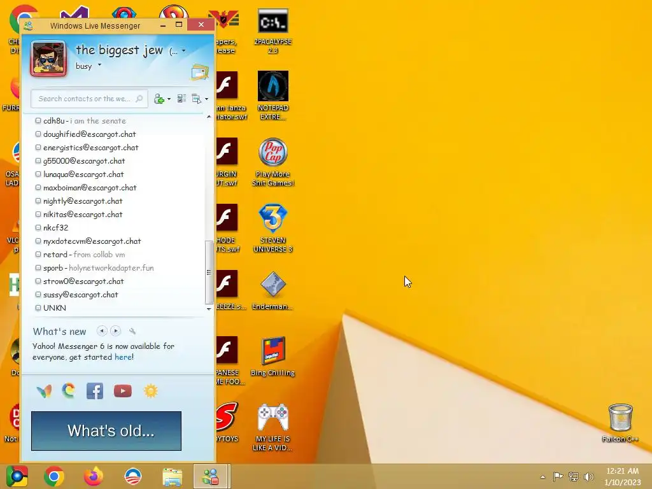Open the email inbox icon in Messenger
The height and width of the screenshot is (489, 652).
(199, 72)
